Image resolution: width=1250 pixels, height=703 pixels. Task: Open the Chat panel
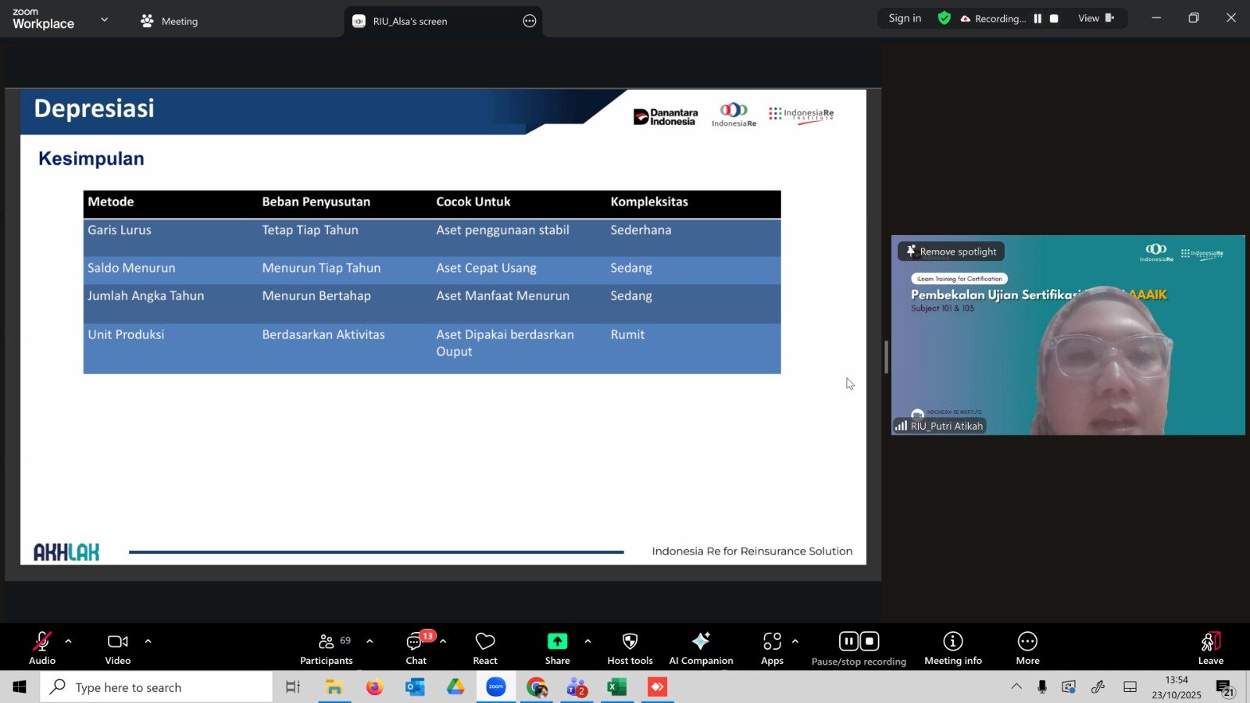pos(416,648)
